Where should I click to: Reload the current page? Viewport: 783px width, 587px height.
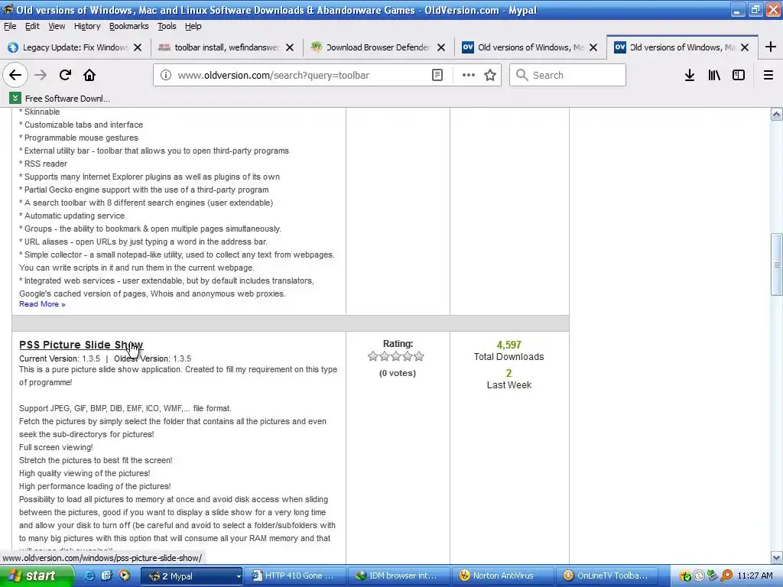[x=65, y=75]
